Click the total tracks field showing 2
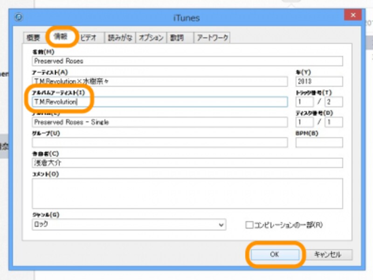The height and width of the screenshot is (280, 373). 334,102
